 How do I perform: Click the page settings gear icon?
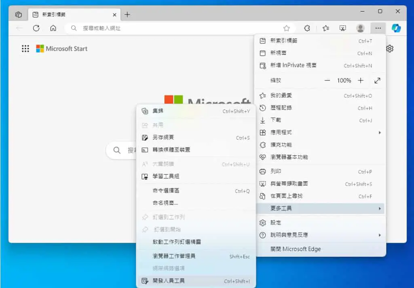(x=390, y=49)
